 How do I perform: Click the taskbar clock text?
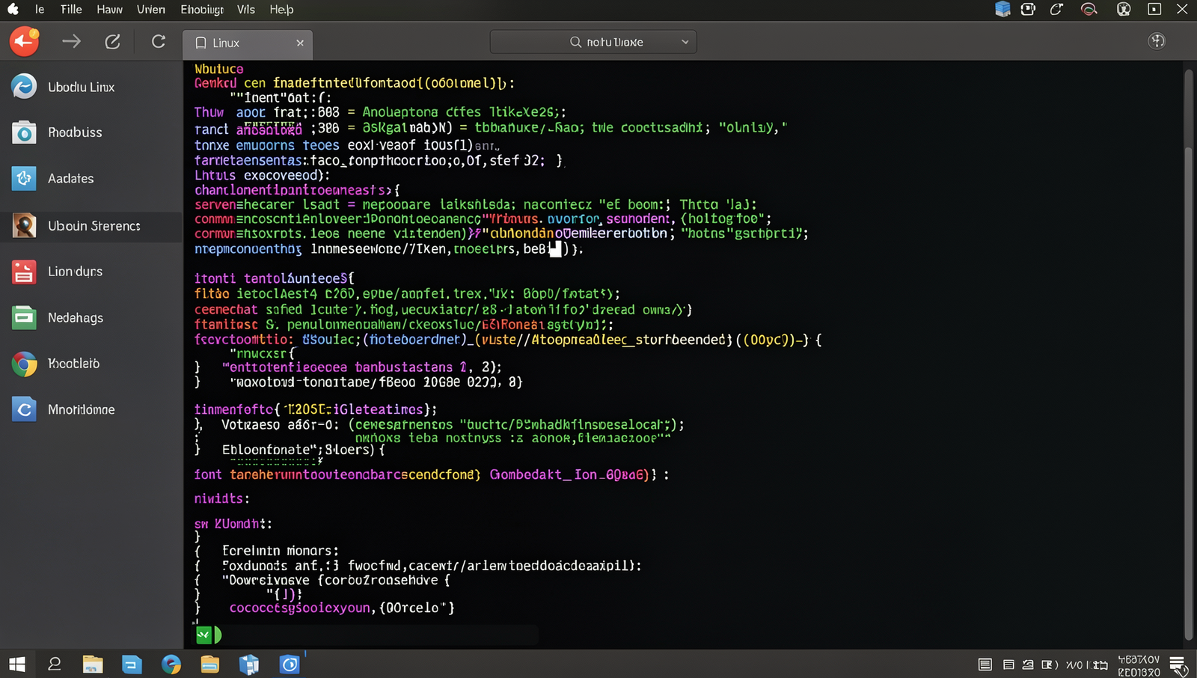pos(1139,665)
